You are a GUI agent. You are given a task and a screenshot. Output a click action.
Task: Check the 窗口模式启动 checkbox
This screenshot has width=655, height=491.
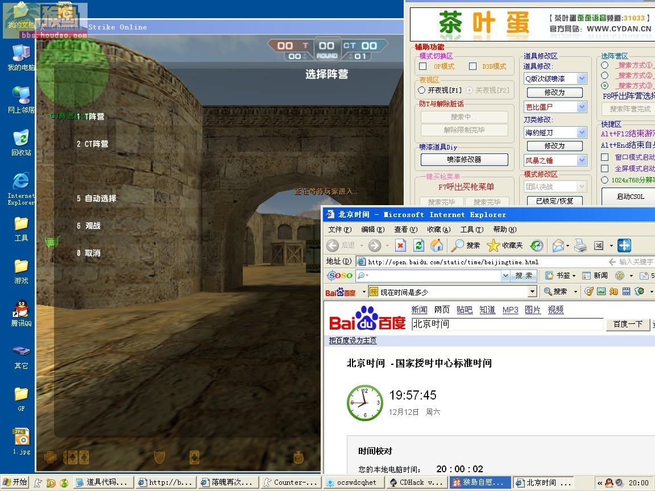click(x=604, y=157)
